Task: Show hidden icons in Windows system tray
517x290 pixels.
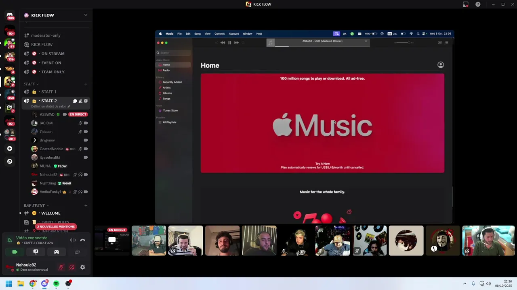Action: (464, 284)
